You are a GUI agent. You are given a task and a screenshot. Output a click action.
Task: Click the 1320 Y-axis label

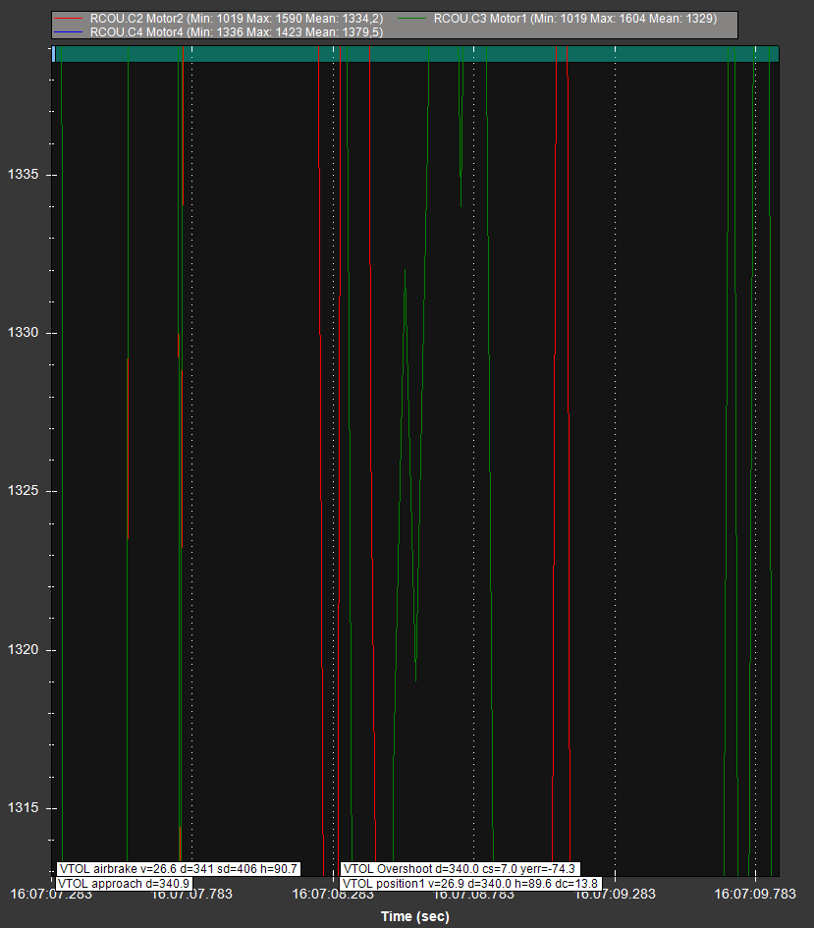tap(23, 650)
